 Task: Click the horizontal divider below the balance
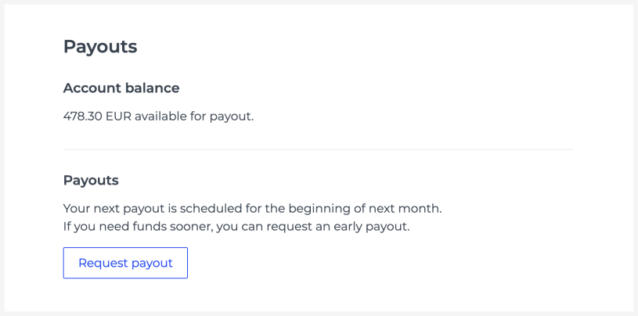click(x=318, y=149)
